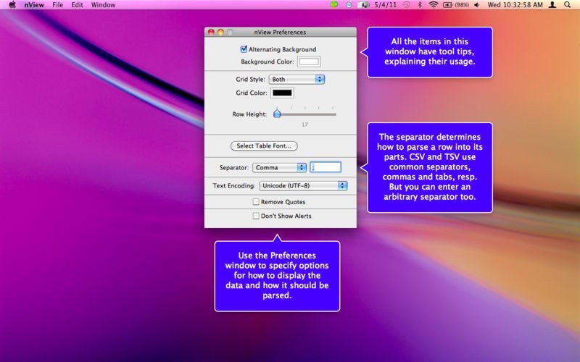Click the Bluetooth menu bar icon

tap(420, 5)
